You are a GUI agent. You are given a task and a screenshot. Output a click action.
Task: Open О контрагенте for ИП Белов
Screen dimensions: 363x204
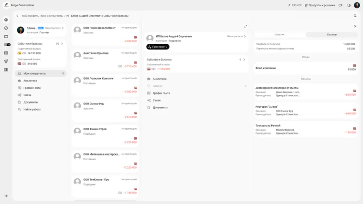236,36
